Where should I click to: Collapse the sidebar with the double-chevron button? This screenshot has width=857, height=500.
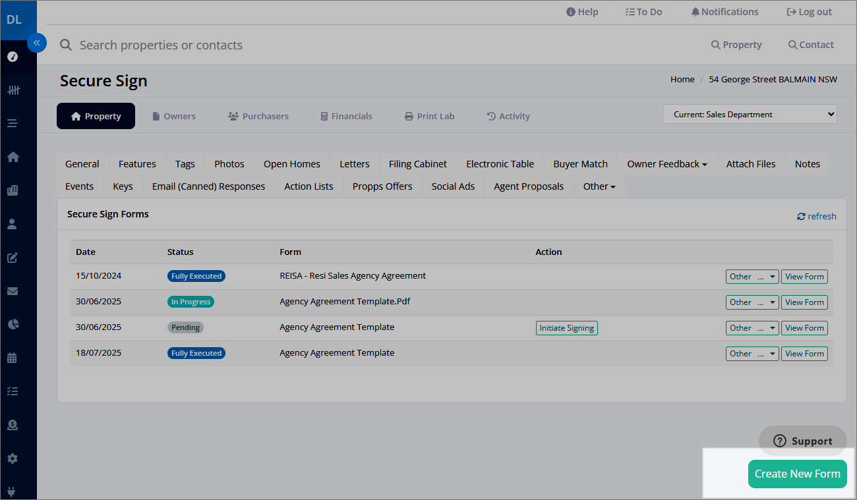pyautogui.click(x=37, y=43)
